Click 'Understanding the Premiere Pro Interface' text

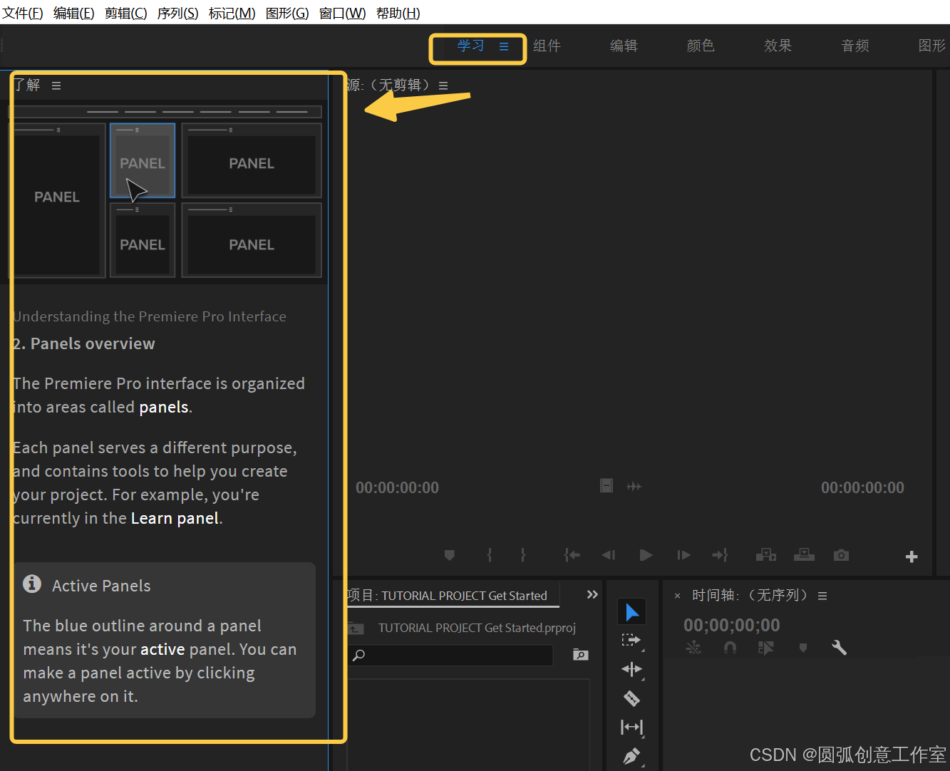150,316
